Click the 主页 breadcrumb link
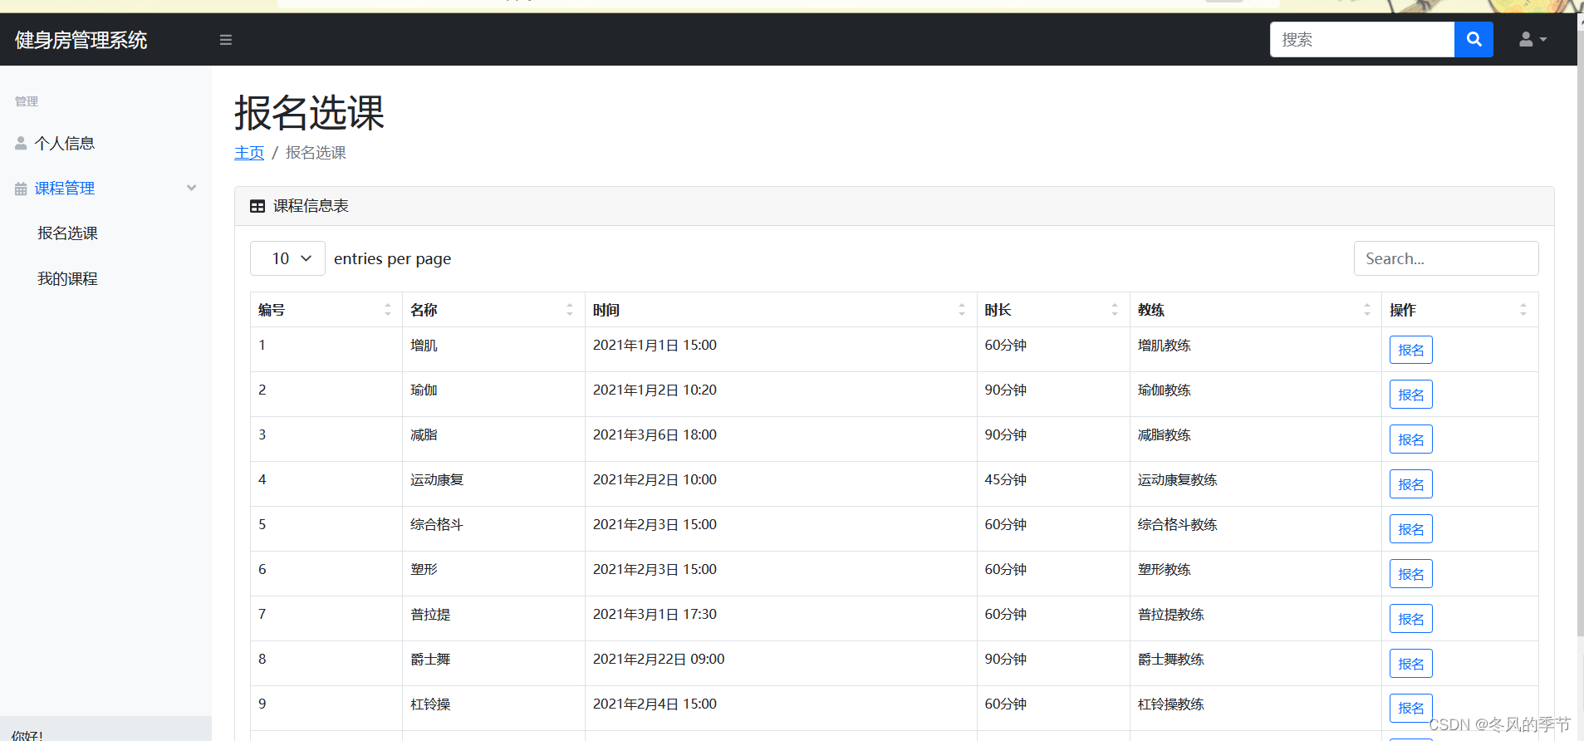The height and width of the screenshot is (741, 1584). click(x=249, y=153)
